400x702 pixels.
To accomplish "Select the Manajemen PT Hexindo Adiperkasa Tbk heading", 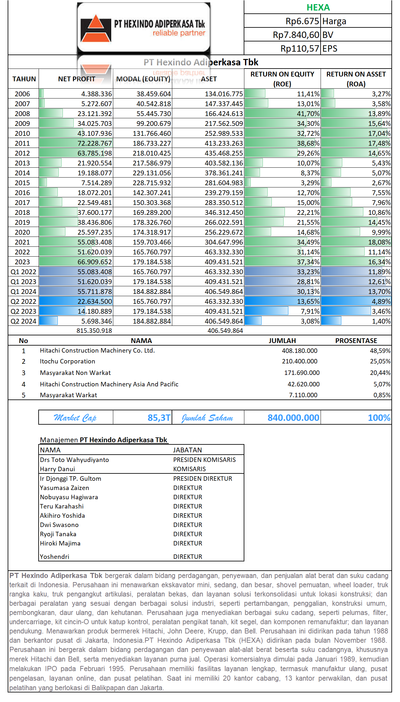I will click(103, 440).
